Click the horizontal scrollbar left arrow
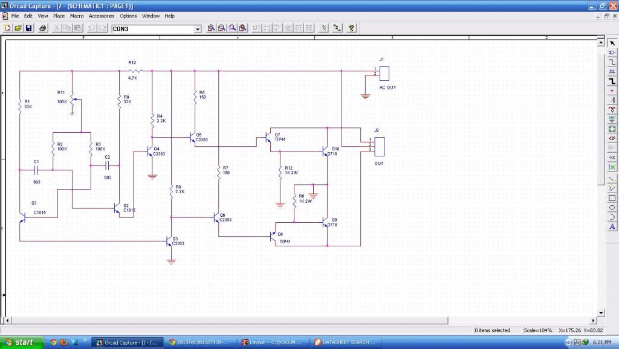Viewport: 619px width, 349px height. coord(7,320)
